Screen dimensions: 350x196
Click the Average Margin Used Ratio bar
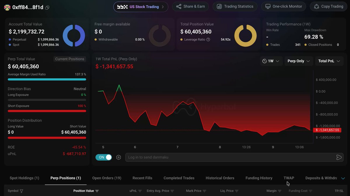47,79
